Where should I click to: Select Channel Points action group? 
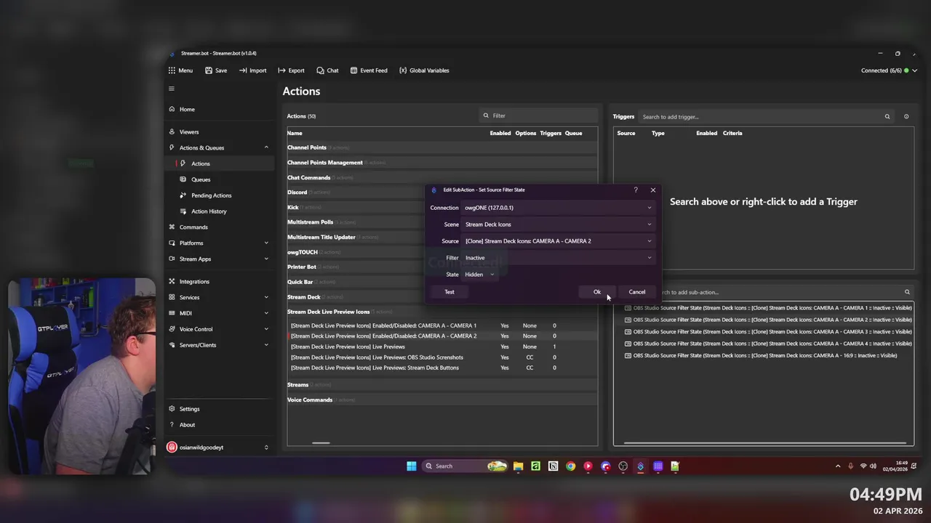pyautogui.click(x=442, y=147)
